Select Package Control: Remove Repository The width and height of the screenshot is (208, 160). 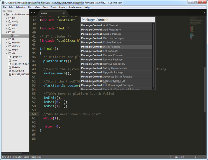coord(116,64)
